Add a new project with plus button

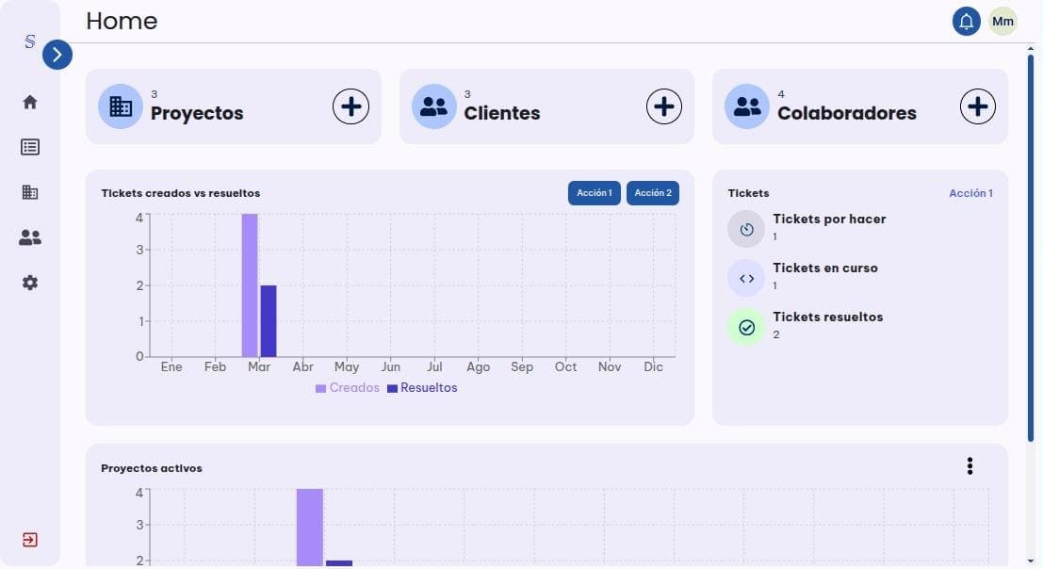(350, 106)
